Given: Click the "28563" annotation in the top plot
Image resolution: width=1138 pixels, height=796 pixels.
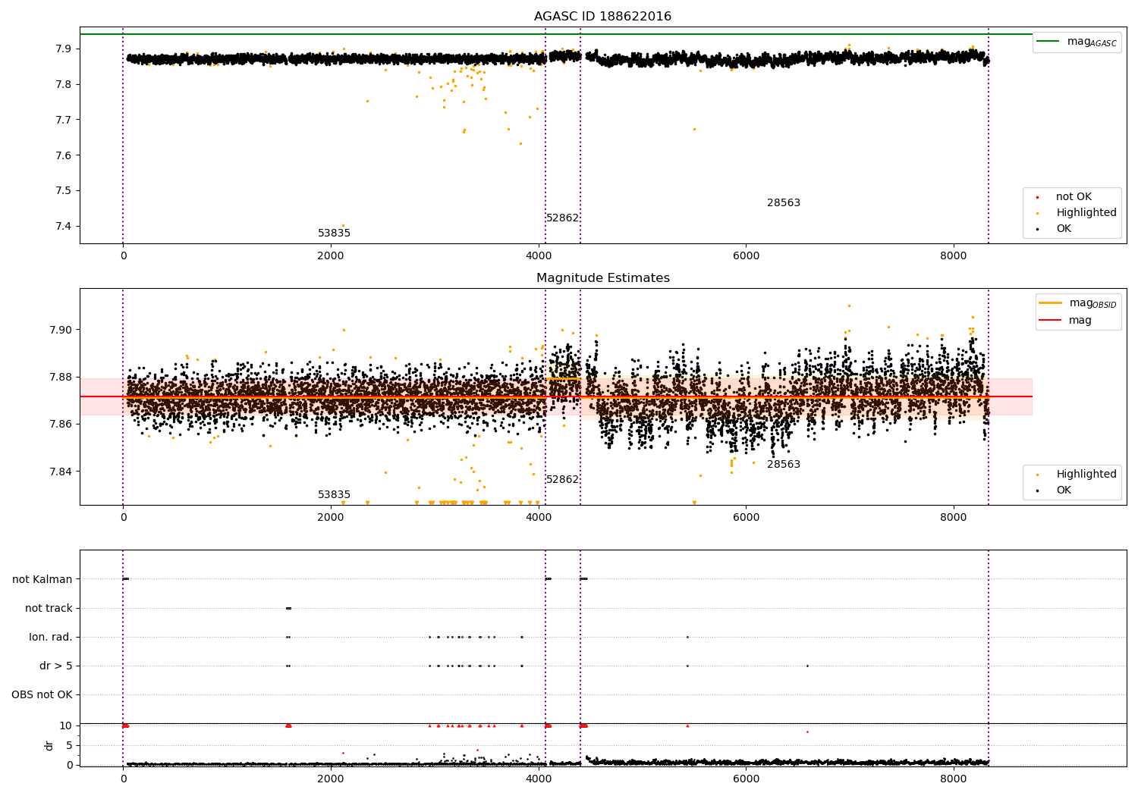Looking at the screenshot, I should point(784,203).
